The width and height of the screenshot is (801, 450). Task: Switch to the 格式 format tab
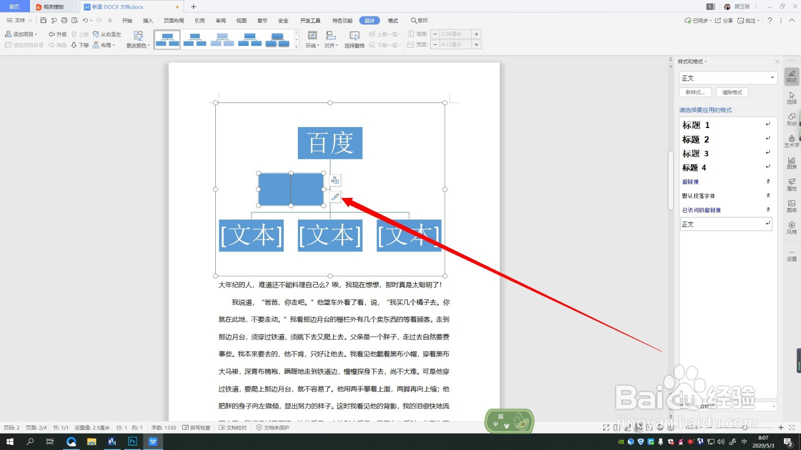[x=393, y=20]
